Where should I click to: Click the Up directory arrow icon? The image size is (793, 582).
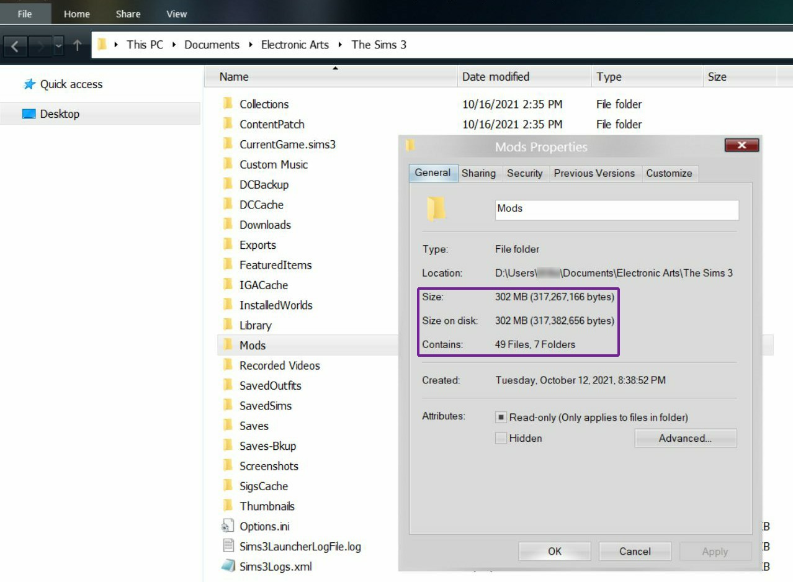77,45
